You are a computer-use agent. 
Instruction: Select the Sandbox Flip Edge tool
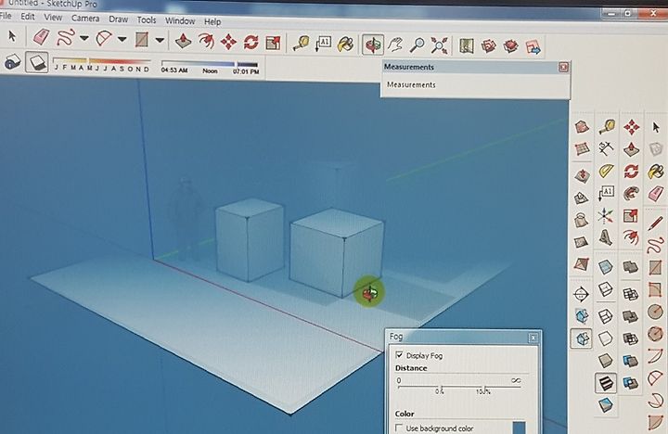[582, 264]
